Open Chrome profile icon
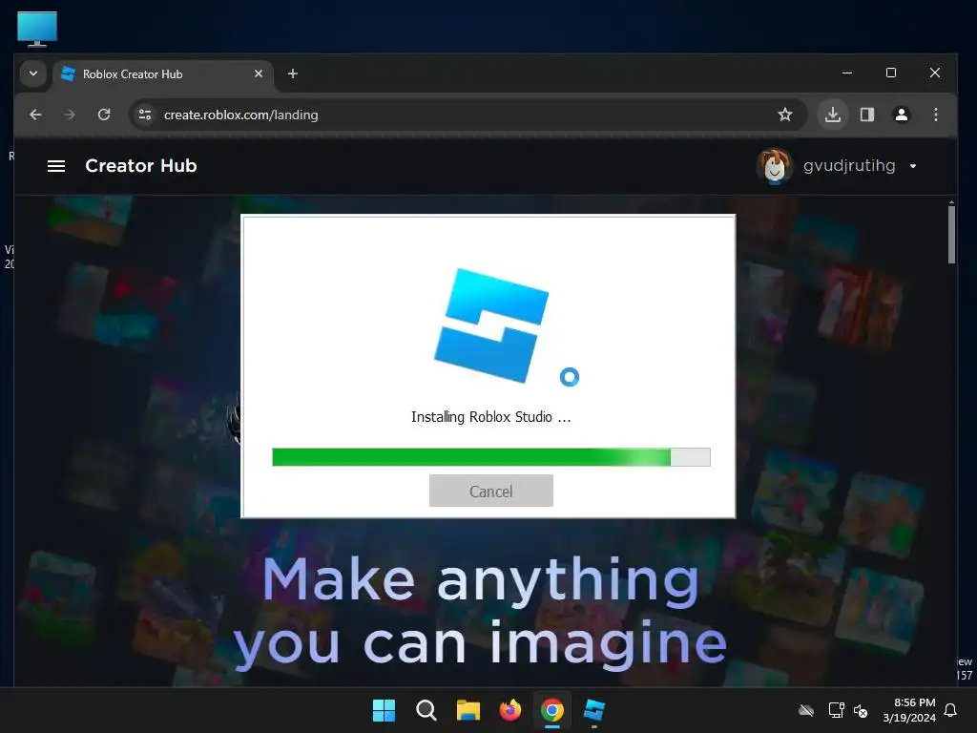The height and width of the screenshot is (733, 977). point(901,115)
